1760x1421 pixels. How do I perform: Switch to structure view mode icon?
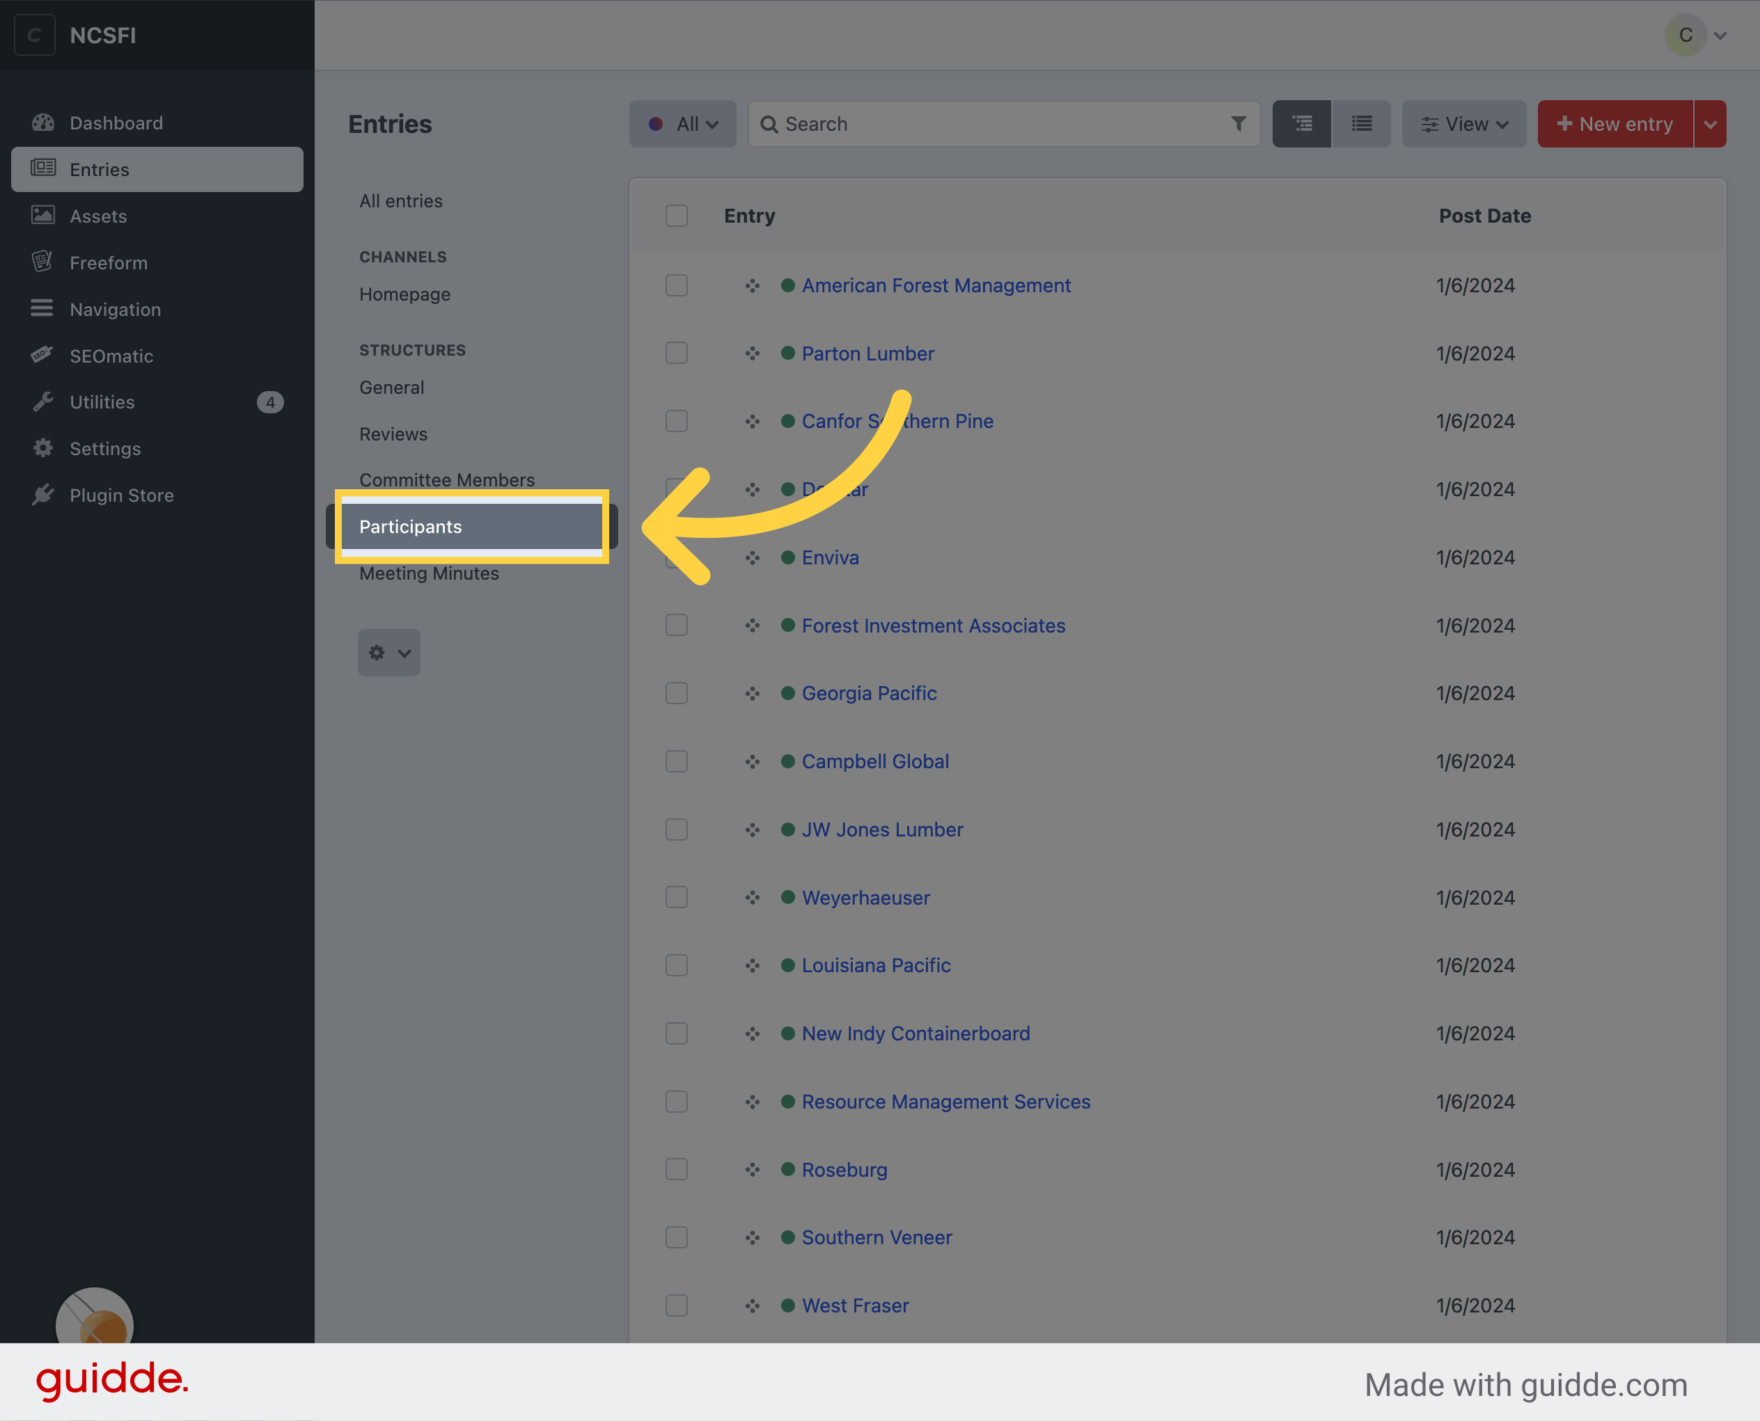coord(1302,124)
